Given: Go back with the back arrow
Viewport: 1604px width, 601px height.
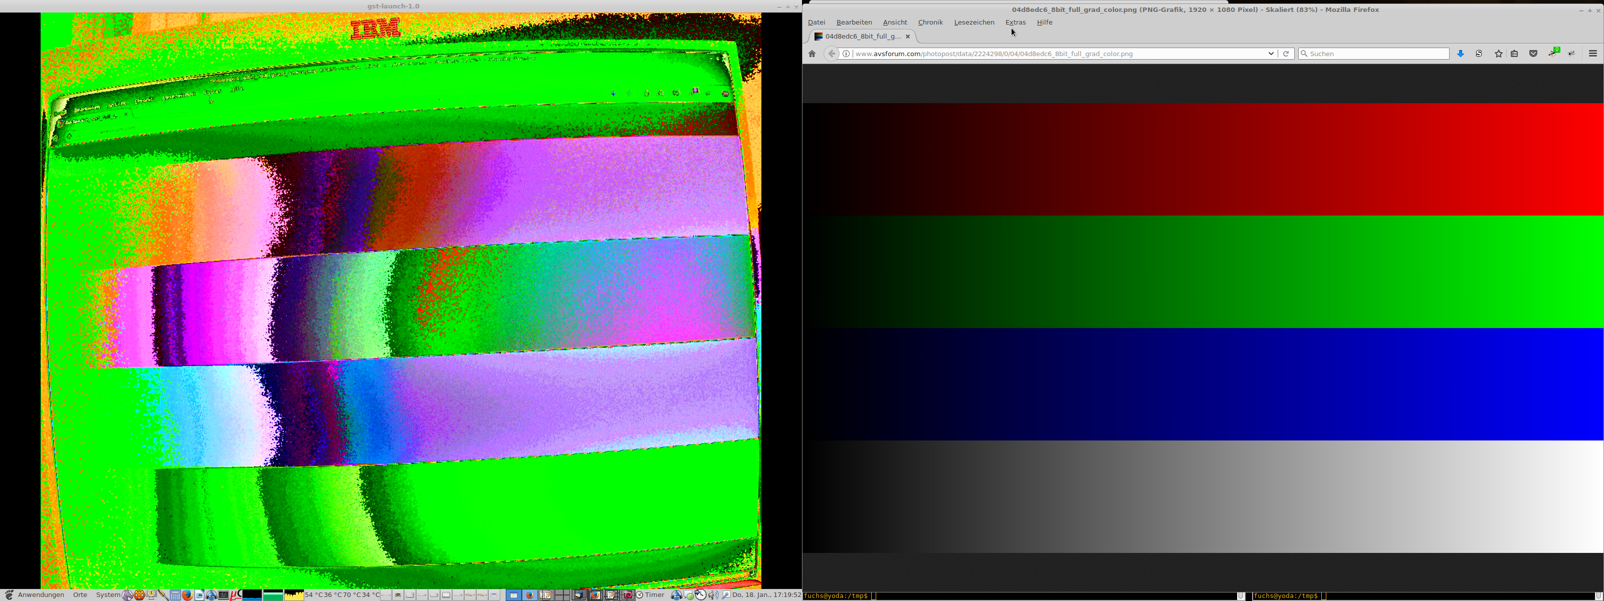Looking at the screenshot, I should point(831,54).
